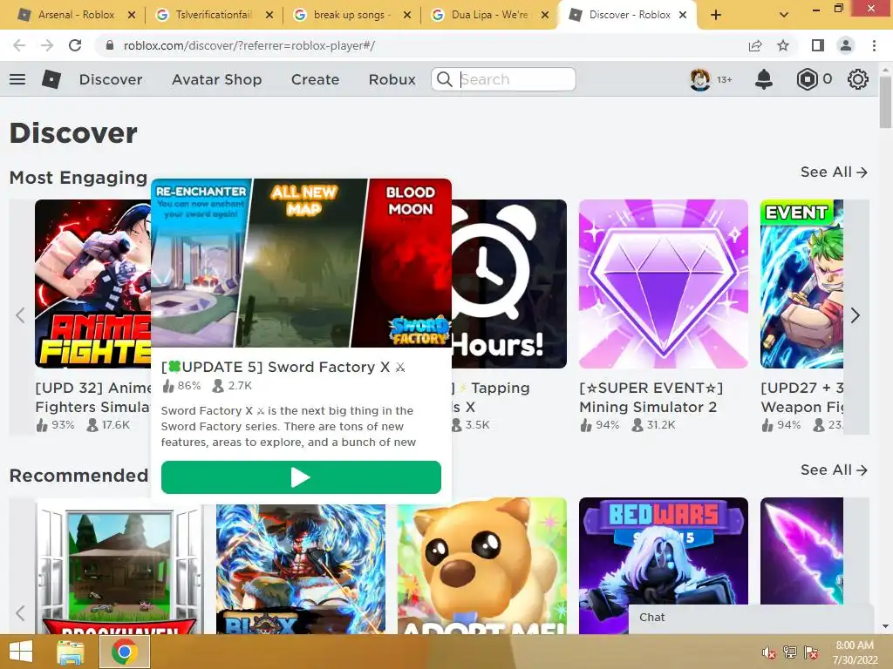Open the Robux balance icon

click(x=807, y=79)
